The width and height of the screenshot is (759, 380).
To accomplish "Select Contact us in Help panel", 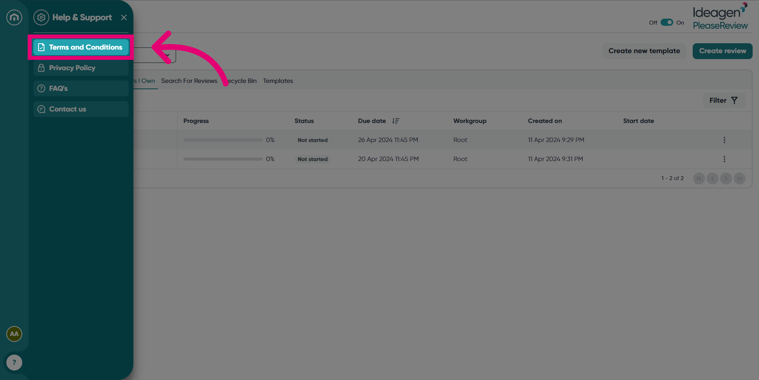I will (x=81, y=109).
